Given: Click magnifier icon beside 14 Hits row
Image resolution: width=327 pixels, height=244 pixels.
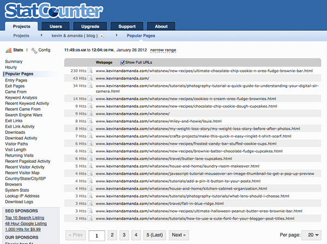Looking at the screenshot, I should tap(90, 99).
